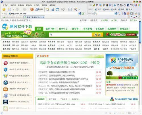Show banner slide number 6

coord(137,78)
